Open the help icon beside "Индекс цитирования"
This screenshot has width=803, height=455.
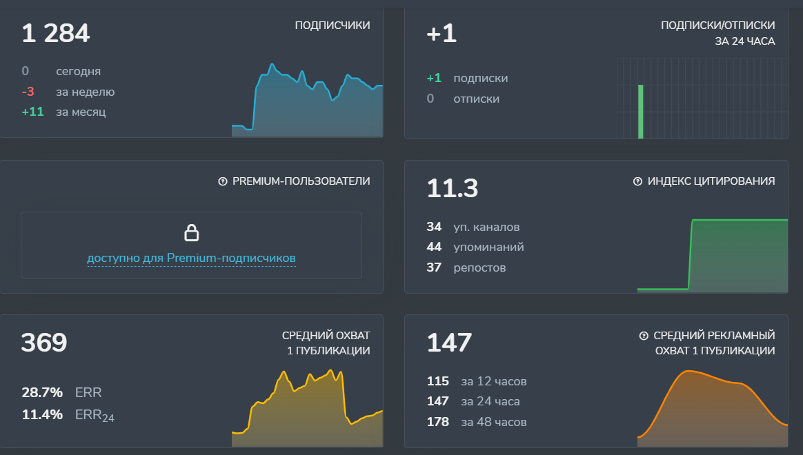click(638, 181)
